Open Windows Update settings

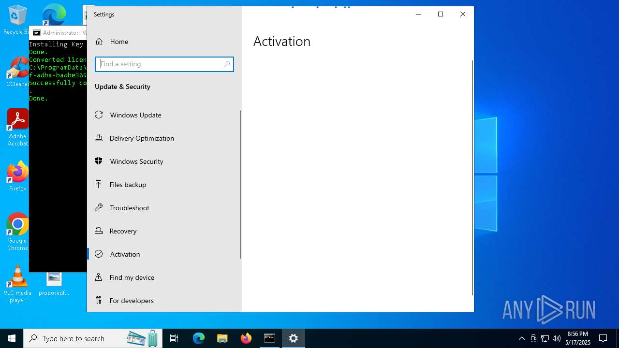click(x=163, y=115)
